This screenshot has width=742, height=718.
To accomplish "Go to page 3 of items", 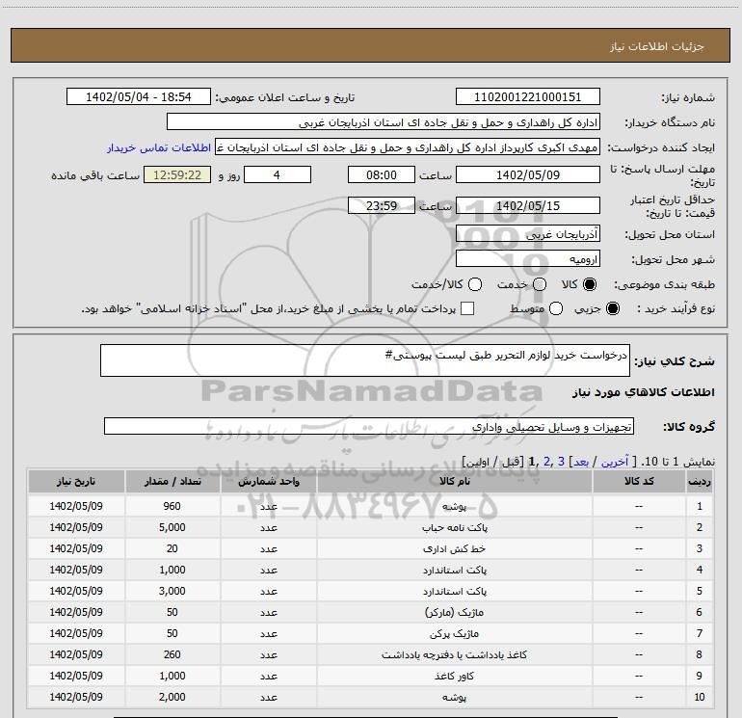I will [561, 461].
